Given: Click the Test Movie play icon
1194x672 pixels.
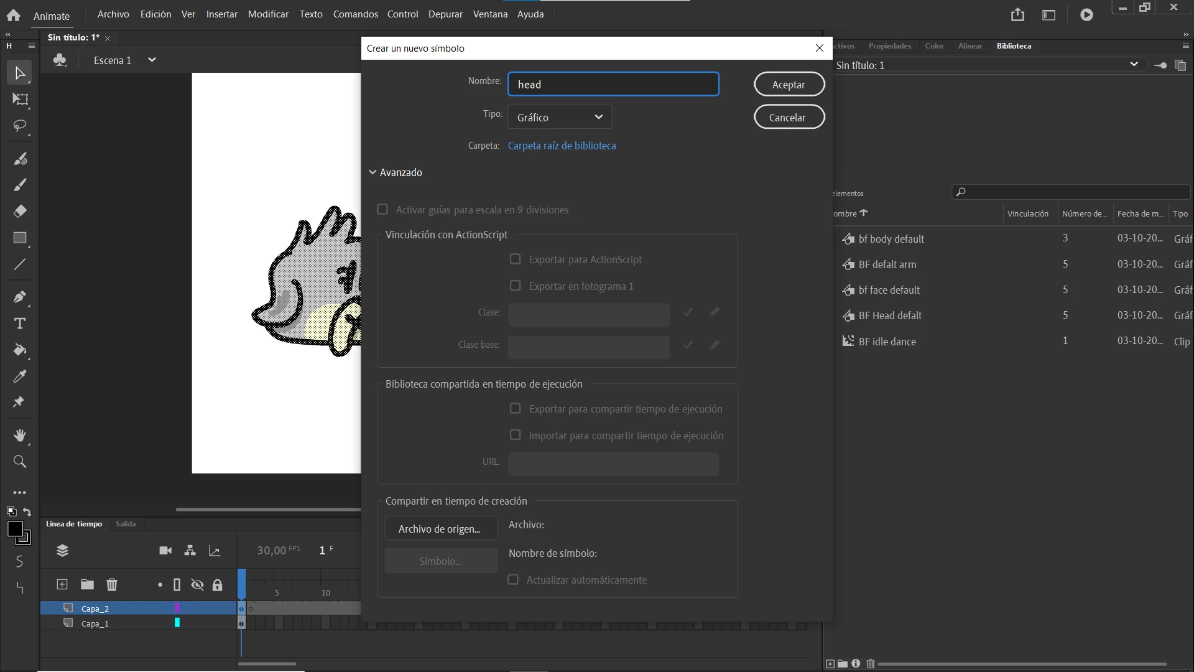Looking at the screenshot, I should (x=1086, y=15).
